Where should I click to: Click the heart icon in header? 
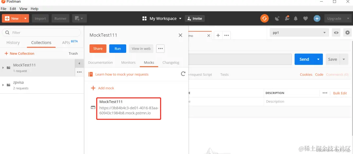(x=306, y=19)
